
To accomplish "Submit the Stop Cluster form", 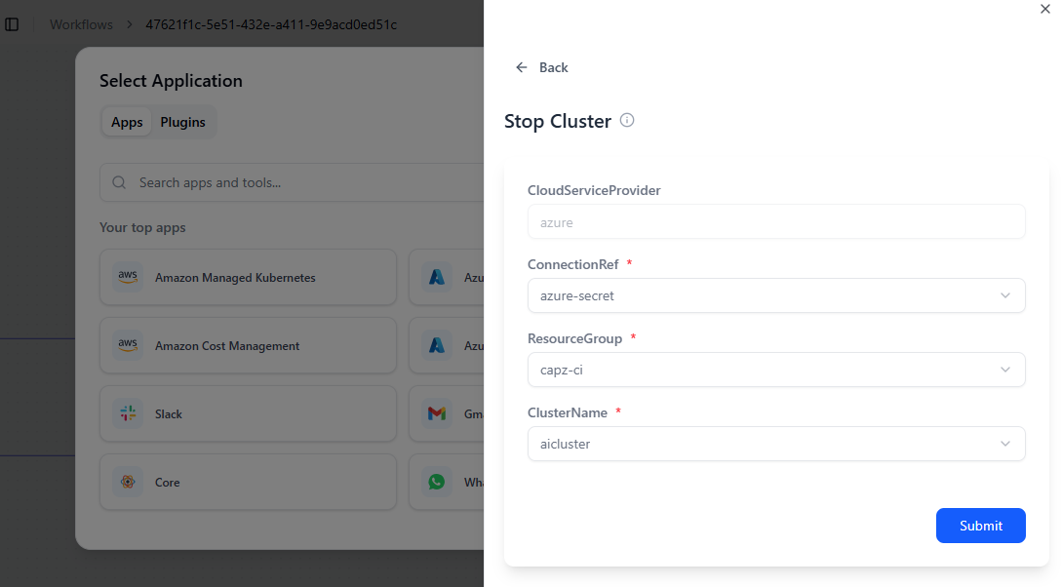I will coord(980,526).
